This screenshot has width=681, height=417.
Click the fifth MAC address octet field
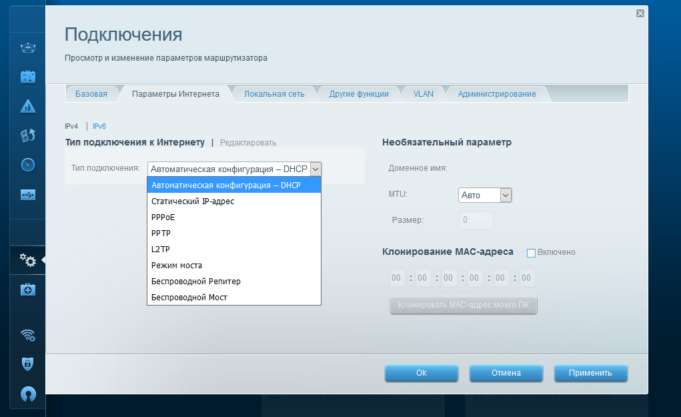click(501, 278)
